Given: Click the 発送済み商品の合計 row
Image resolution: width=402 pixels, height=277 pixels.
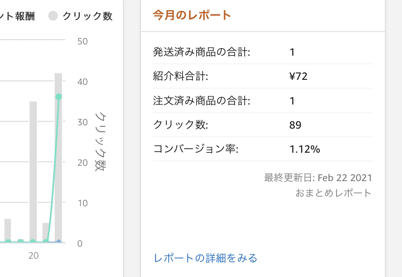Looking at the screenshot, I should (263, 52).
